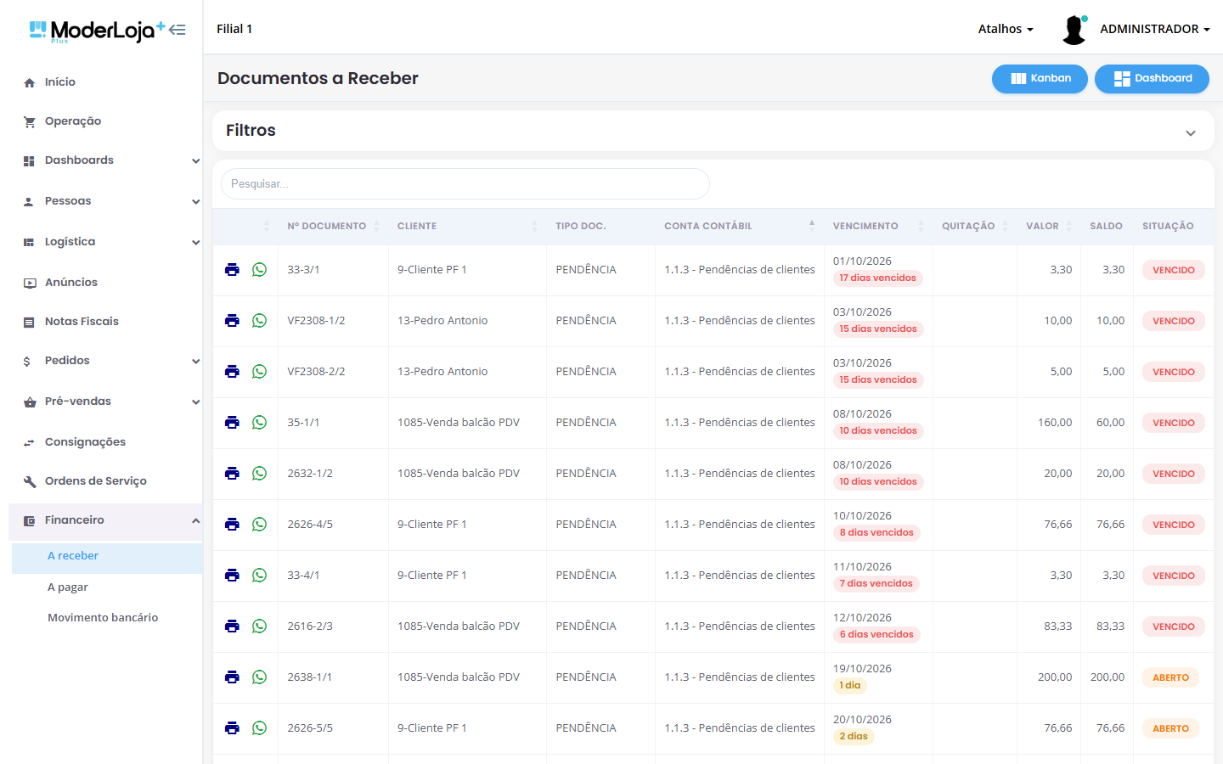Open the Dashboard view button
This screenshot has width=1223, height=764.
pos(1152,78)
